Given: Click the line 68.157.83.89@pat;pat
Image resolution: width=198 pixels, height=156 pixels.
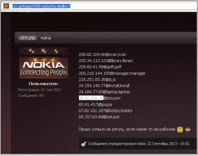Looking at the screenshot, I should [x=99, y=117].
